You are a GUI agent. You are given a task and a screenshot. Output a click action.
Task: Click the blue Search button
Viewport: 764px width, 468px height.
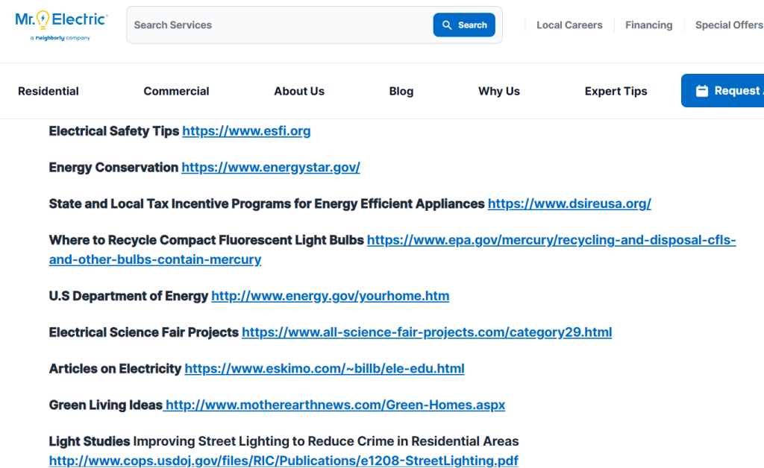pyautogui.click(x=464, y=25)
